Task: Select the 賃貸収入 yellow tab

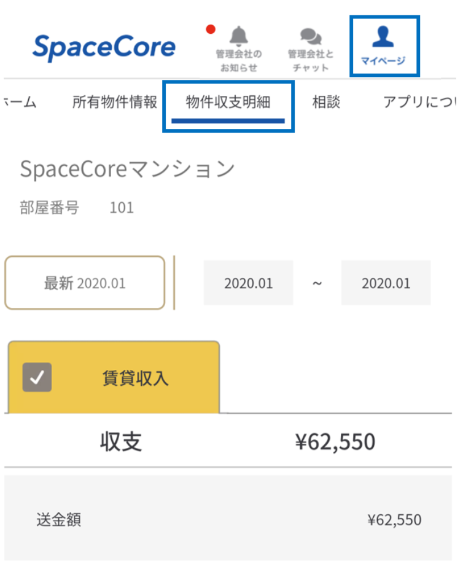Action: point(134,378)
